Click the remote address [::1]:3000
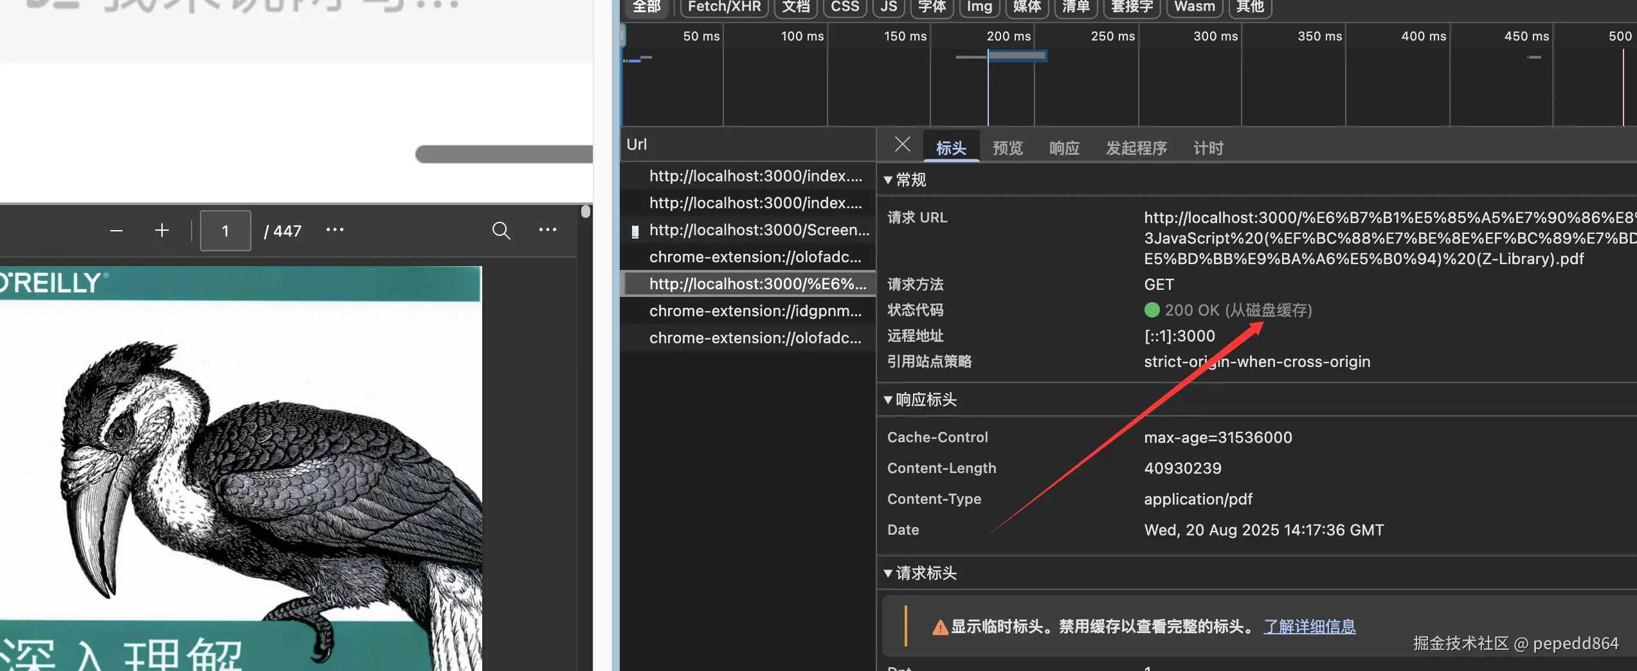Screen dimensions: 1637x671 point(1180,336)
